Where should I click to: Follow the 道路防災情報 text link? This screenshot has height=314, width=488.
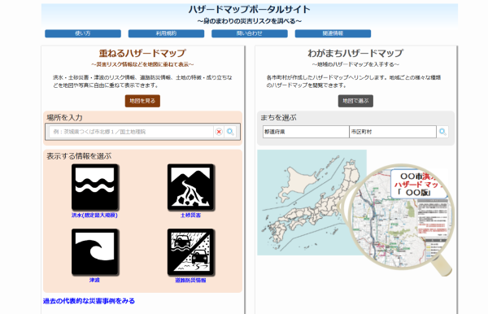click(190, 280)
